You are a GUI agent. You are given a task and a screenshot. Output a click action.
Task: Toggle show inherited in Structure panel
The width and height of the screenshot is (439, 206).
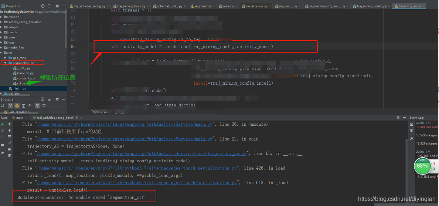11,106
